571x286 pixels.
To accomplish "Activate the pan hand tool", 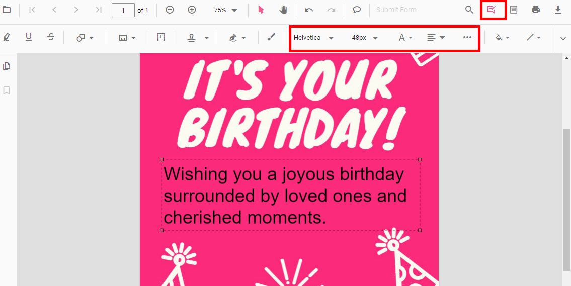I will click(283, 10).
